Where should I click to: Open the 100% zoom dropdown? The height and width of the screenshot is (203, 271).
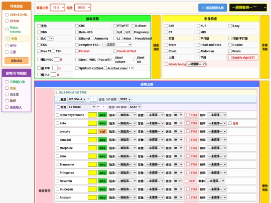pos(83,8)
